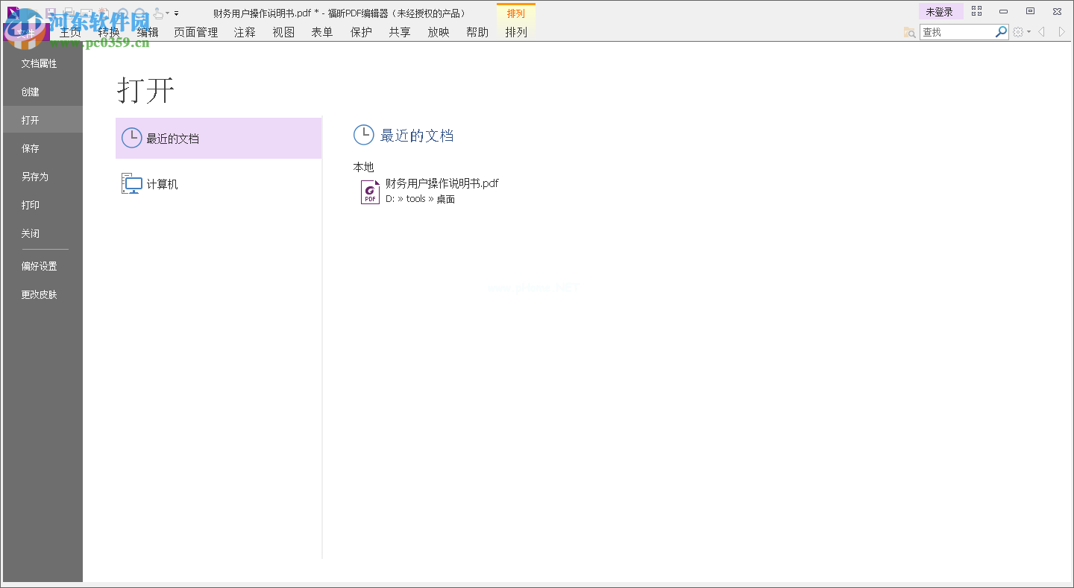
Task: Click the previous search result arrow
Action: tap(1041, 32)
